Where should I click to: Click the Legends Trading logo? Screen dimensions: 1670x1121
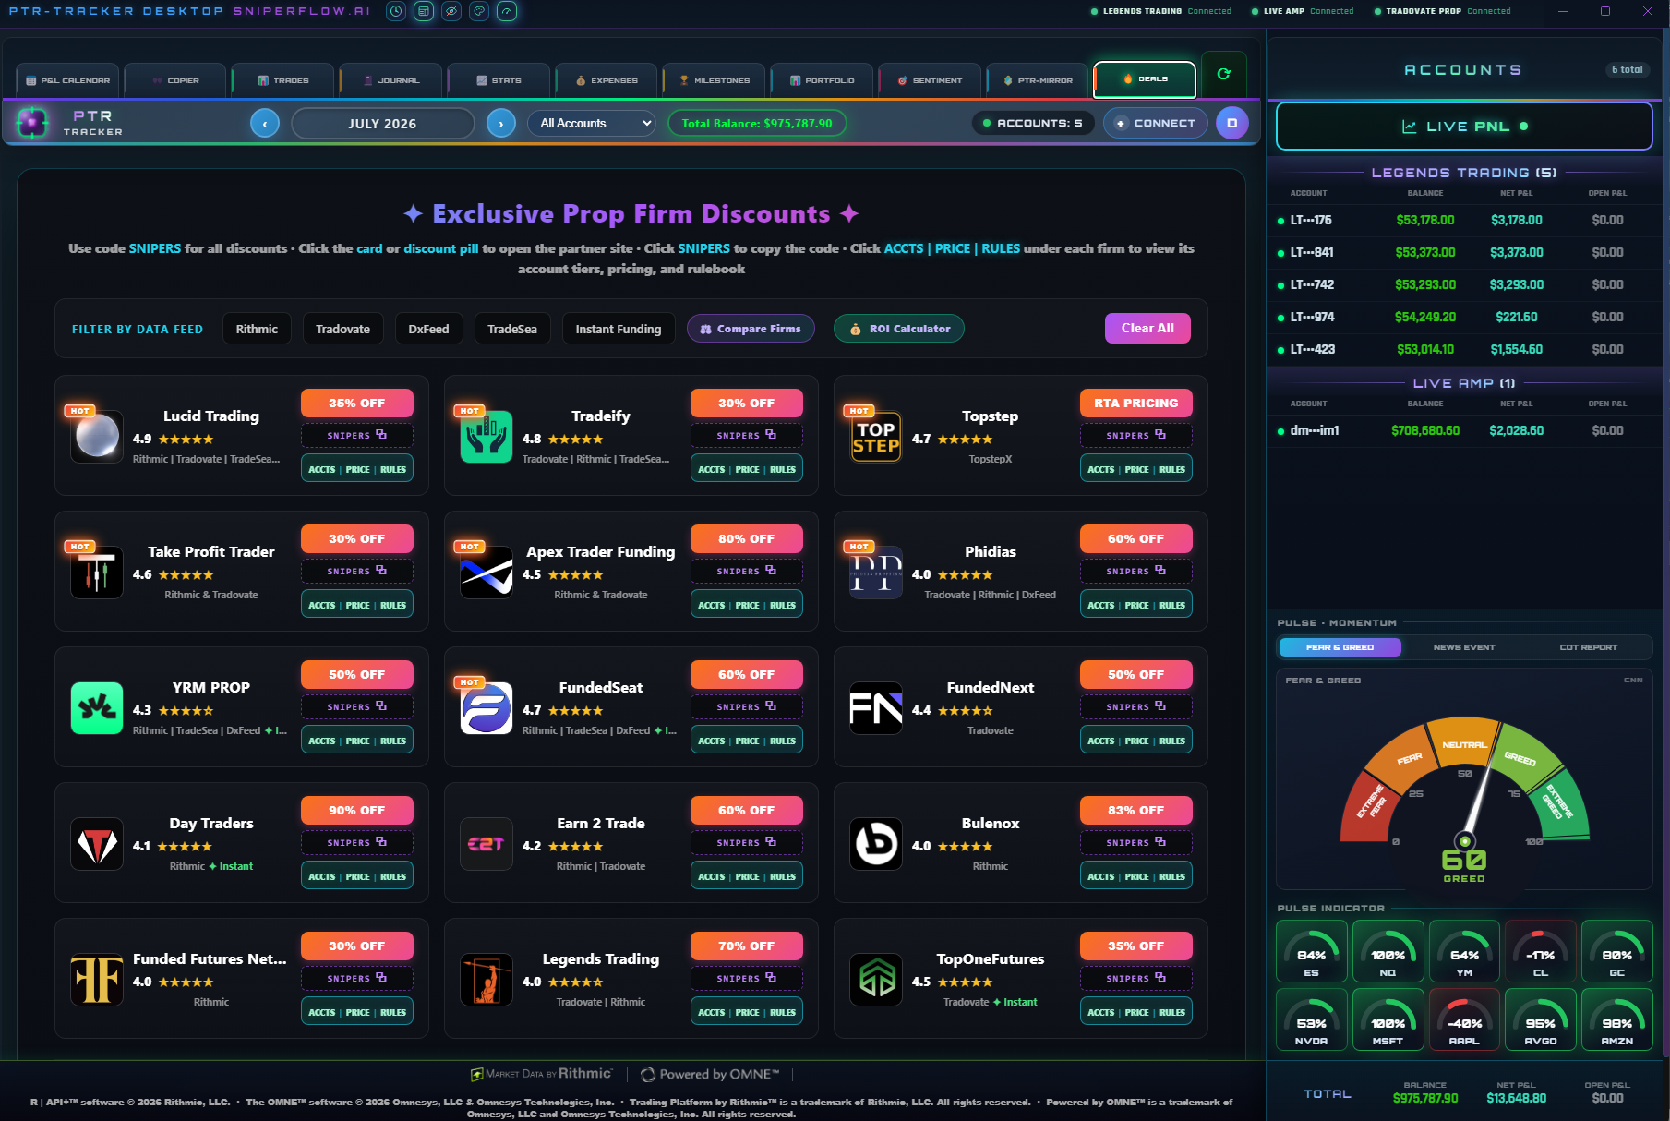(x=487, y=979)
